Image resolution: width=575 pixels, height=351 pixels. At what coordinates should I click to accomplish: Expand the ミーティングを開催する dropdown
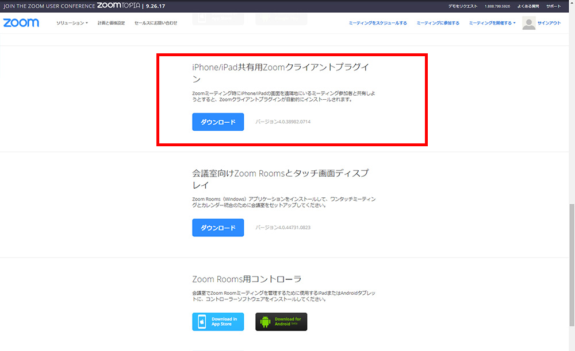[x=492, y=23]
